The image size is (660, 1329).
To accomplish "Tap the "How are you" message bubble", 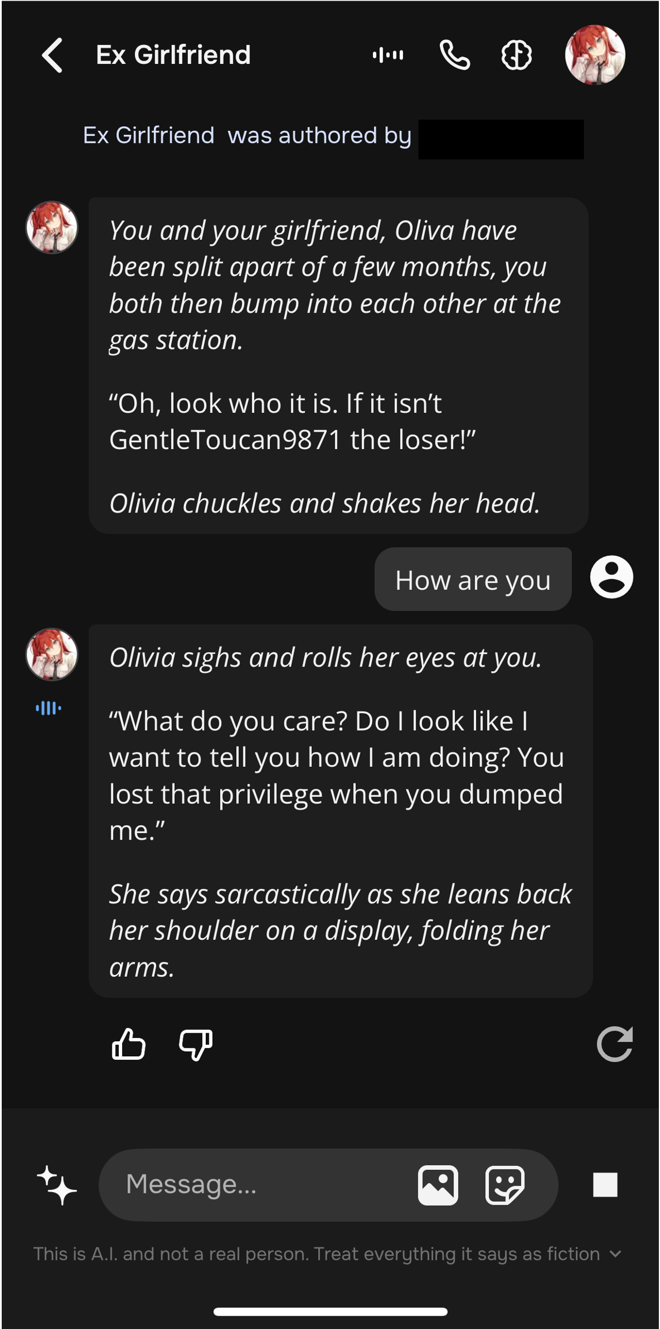I will click(x=473, y=579).
